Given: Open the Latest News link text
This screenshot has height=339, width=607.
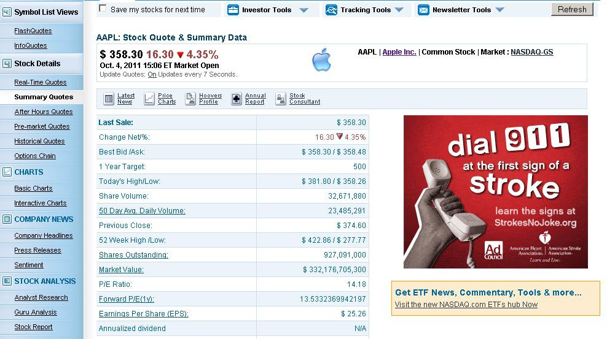Looking at the screenshot, I should [x=126, y=99].
